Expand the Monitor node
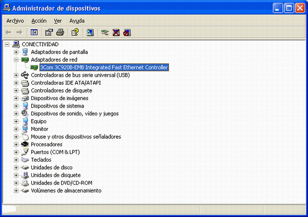 (x=16, y=129)
